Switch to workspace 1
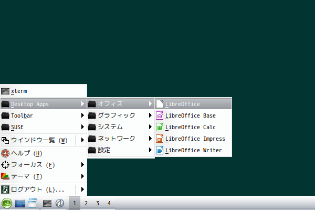The image size is (315, 210). coord(75,203)
